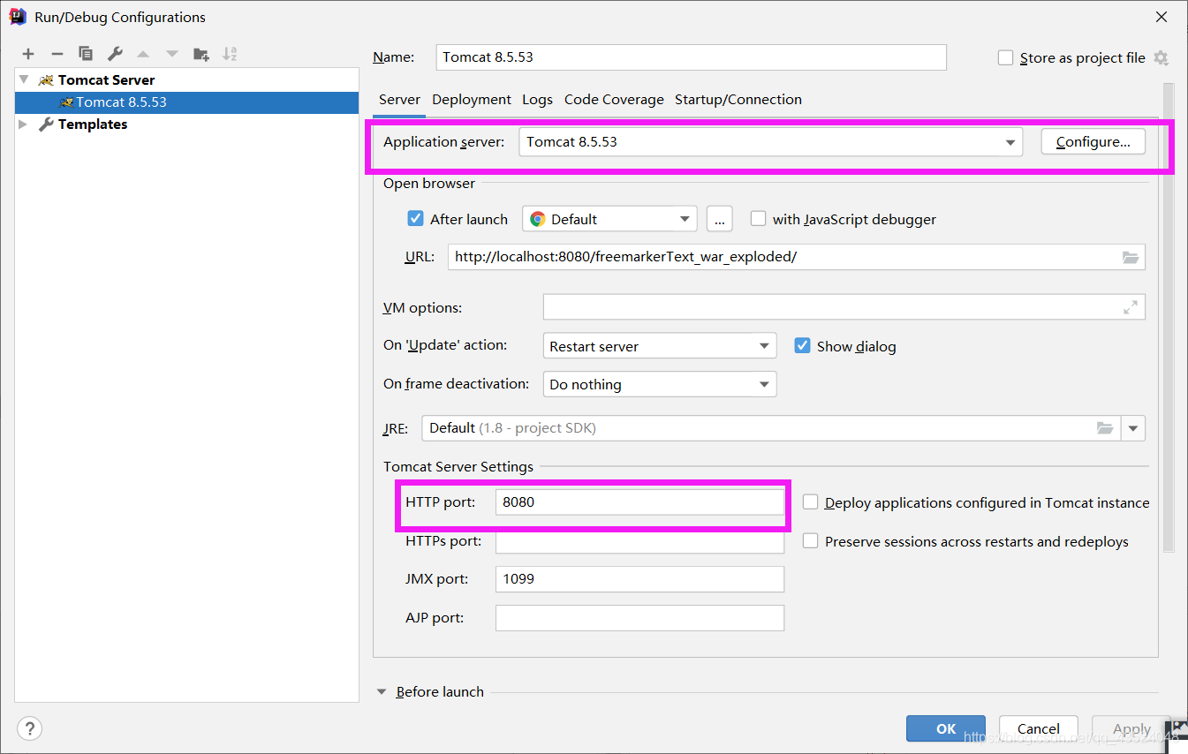1188x754 pixels.
Task: Click the AJP port field
Action: point(639,618)
